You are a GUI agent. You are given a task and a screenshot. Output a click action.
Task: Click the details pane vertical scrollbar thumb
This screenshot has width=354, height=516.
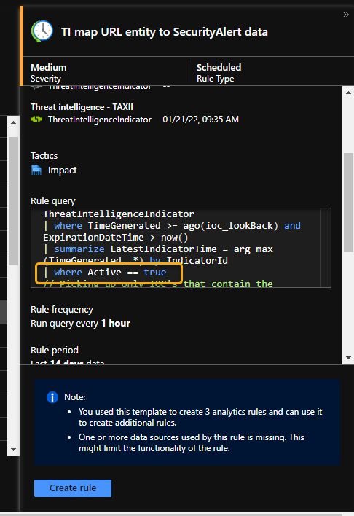click(348, 203)
